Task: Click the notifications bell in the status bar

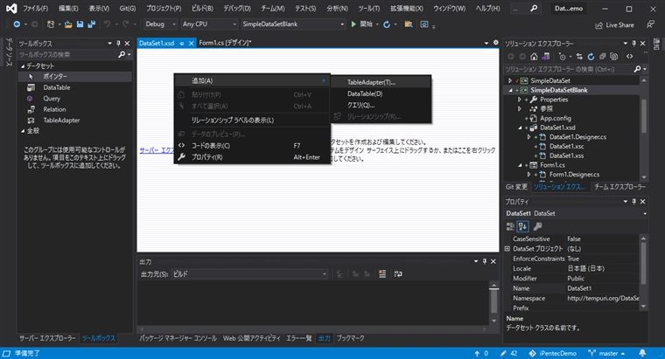Action: point(642,353)
